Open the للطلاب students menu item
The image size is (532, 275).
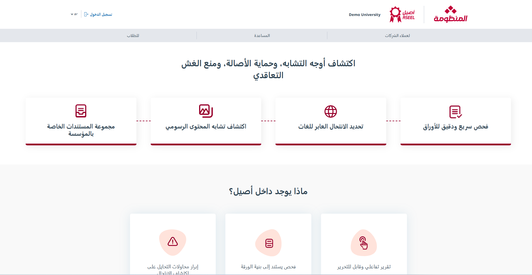(133, 35)
